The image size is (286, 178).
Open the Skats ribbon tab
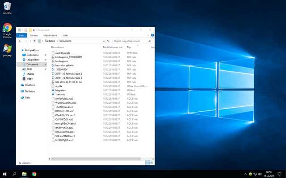(x=65, y=35)
